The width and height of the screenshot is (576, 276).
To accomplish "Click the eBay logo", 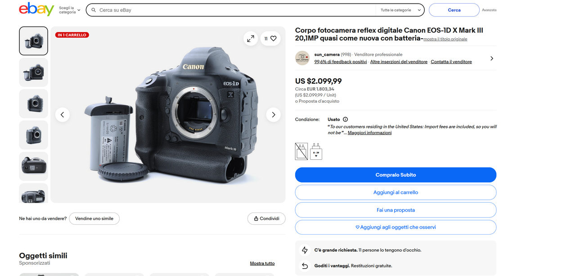I will (x=36, y=9).
